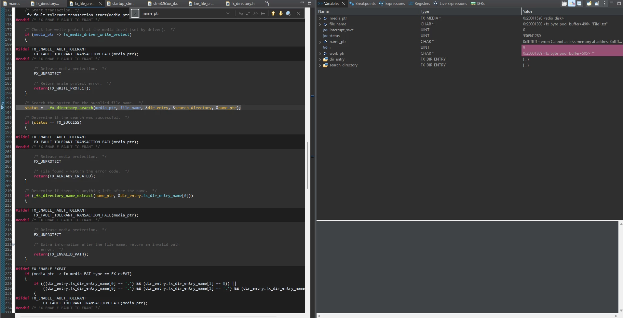Click detail pane horizontal scroll left arrow
Screen dimensions: 623x318
pos(319,316)
